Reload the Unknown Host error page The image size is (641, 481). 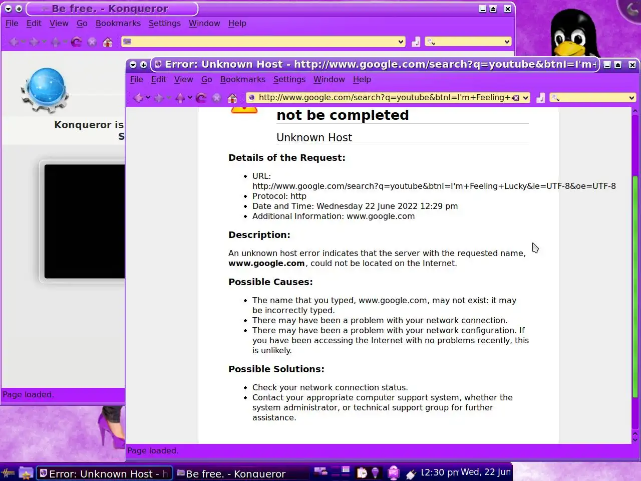[x=201, y=98]
